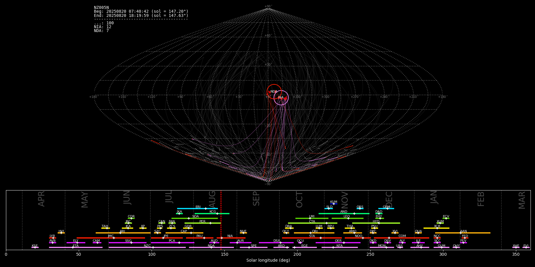Click the green AND activity bar

point(344,214)
